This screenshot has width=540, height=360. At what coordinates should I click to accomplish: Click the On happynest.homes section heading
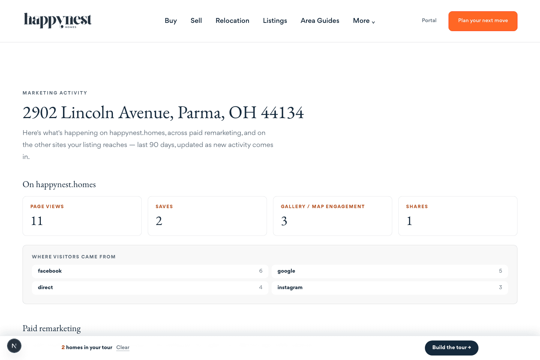[59, 184]
